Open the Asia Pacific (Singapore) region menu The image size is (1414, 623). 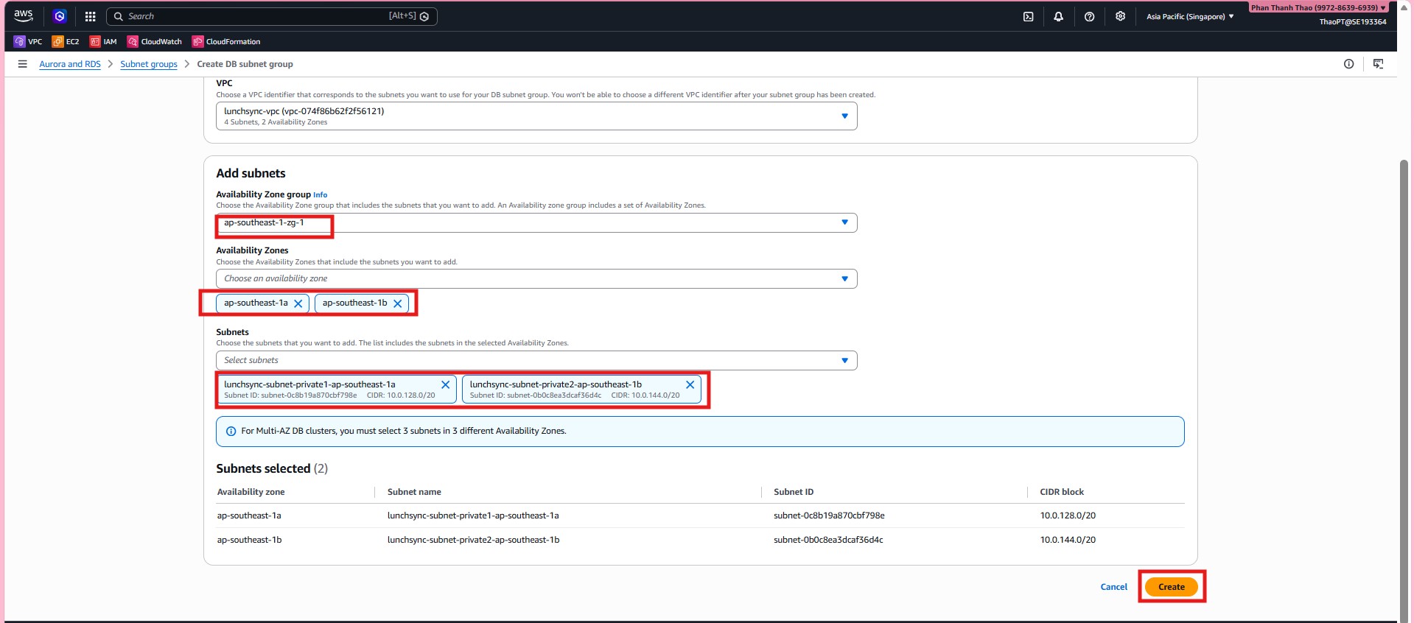tap(1189, 16)
